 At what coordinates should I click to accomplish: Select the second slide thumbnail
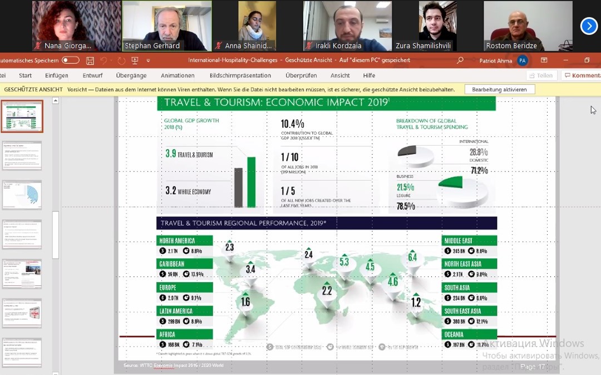(22, 155)
